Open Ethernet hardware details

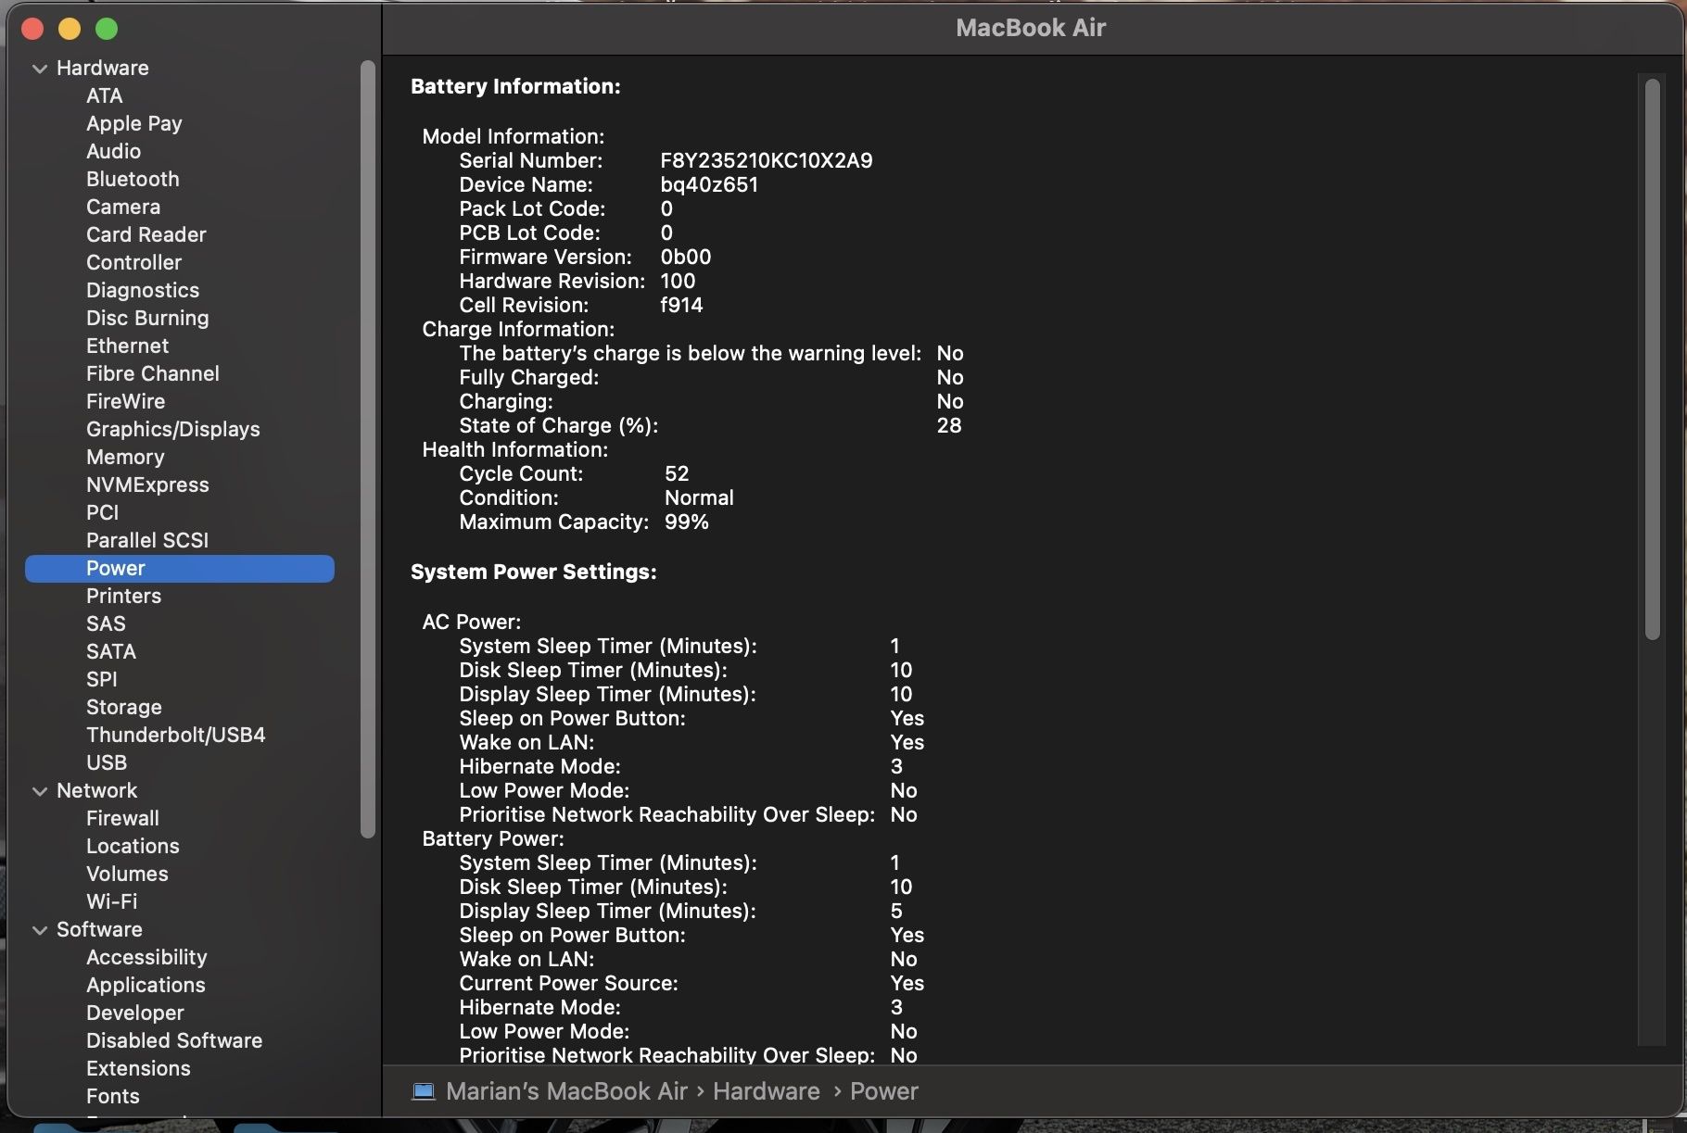127,346
